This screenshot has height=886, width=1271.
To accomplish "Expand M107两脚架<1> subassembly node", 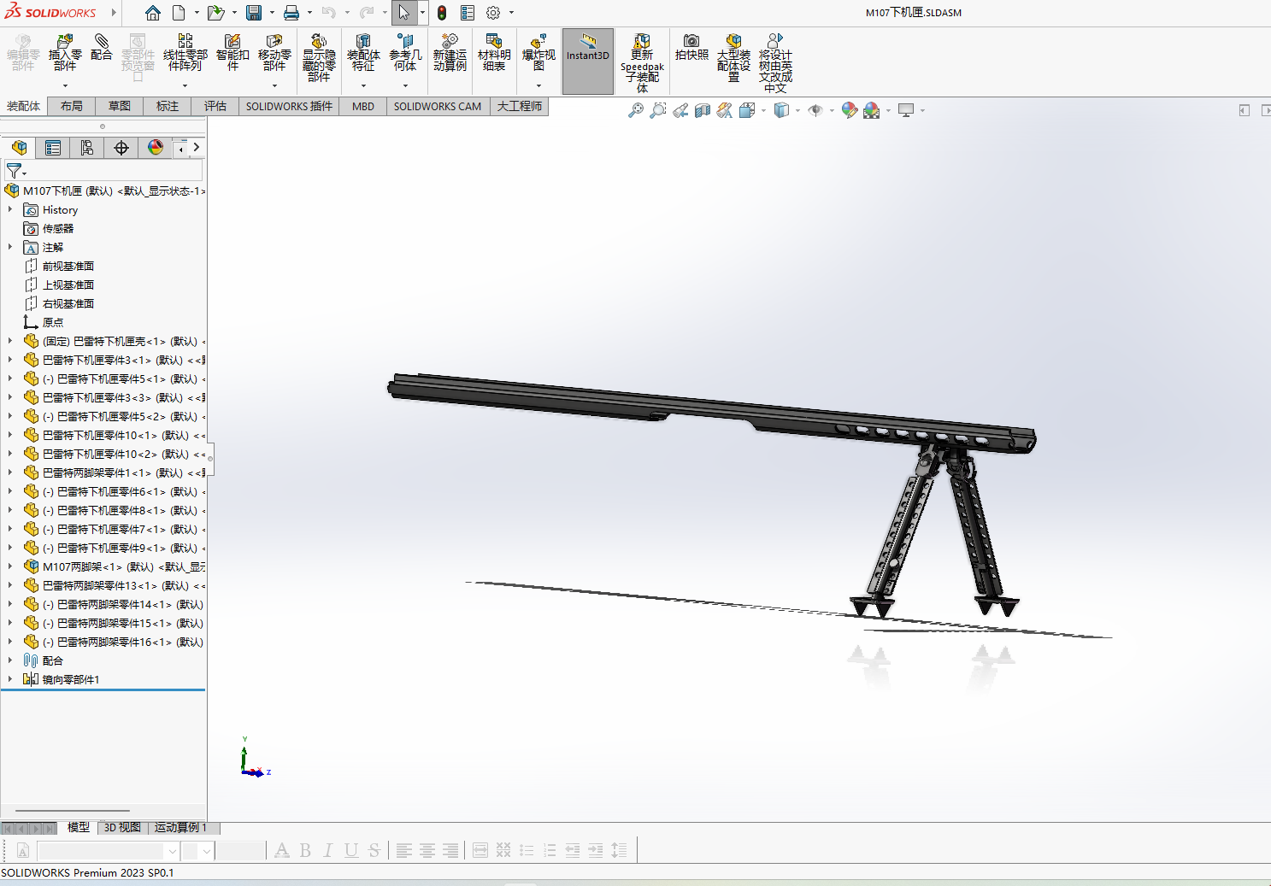I will [10, 566].
